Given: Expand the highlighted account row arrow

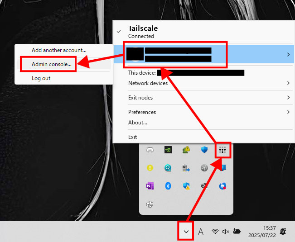Looking at the screenshot, I should 288,54.
